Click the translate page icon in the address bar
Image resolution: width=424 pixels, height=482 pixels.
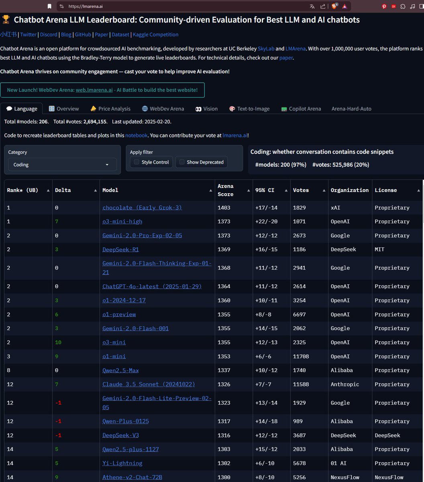point(312,6)
